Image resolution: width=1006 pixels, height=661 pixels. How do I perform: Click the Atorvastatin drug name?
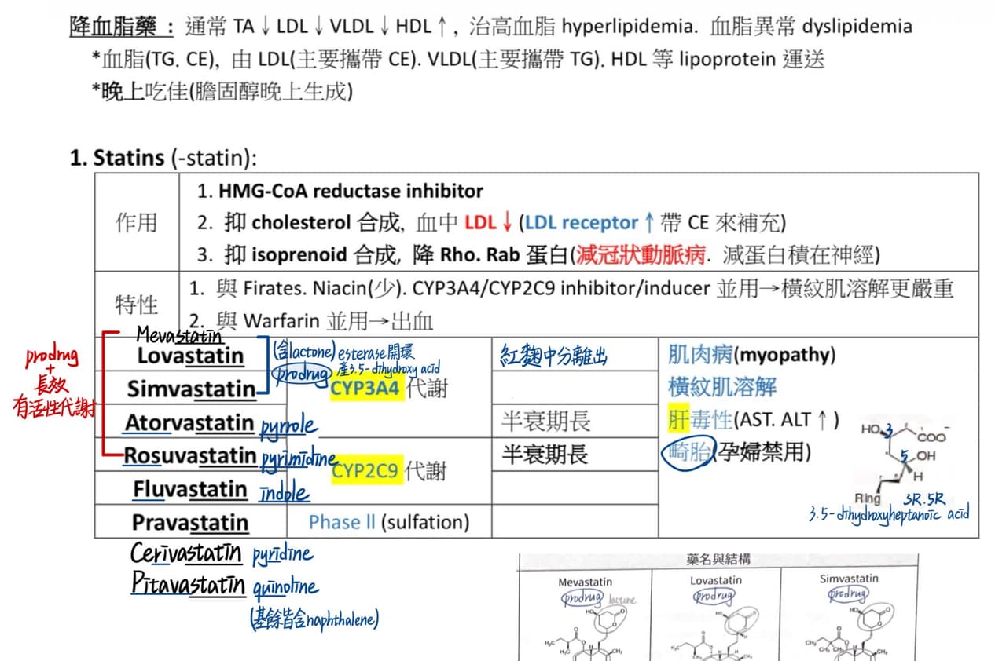click(189, 423)
